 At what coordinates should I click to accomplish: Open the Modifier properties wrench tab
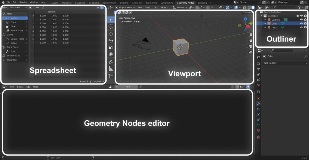coord(258,104)
